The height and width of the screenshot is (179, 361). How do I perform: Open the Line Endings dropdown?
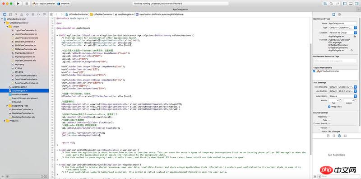click(342, 91)
